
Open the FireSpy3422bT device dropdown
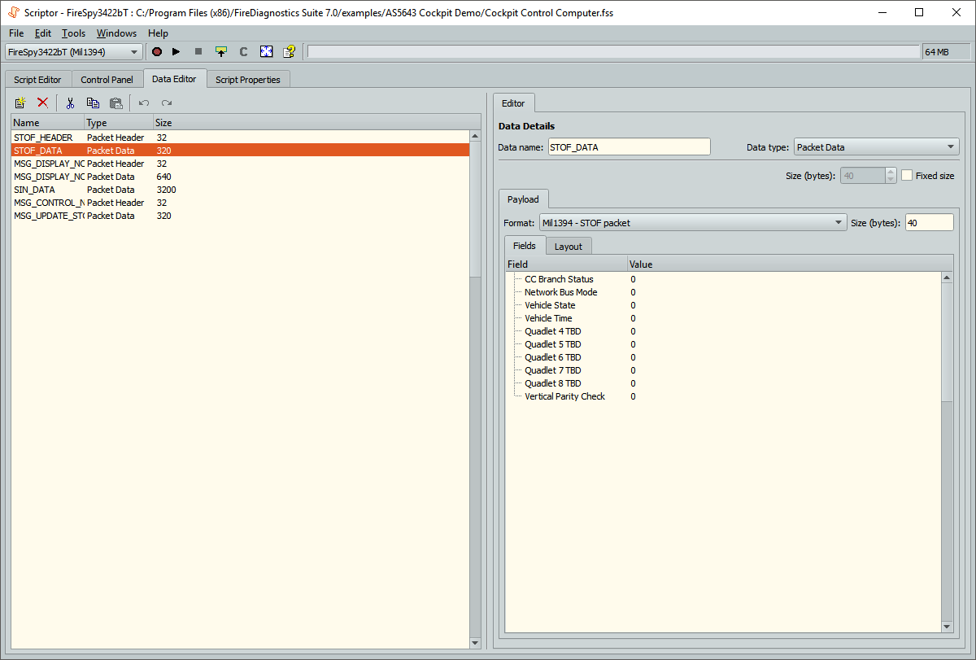click(74, 52)
